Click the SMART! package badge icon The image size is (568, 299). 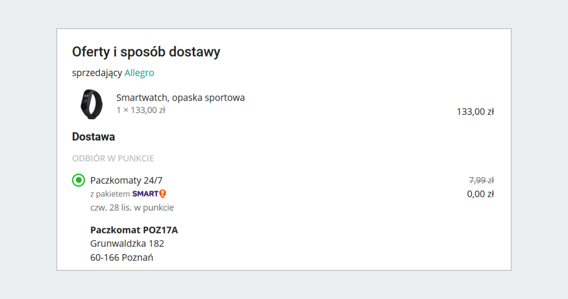click(150, 193)
